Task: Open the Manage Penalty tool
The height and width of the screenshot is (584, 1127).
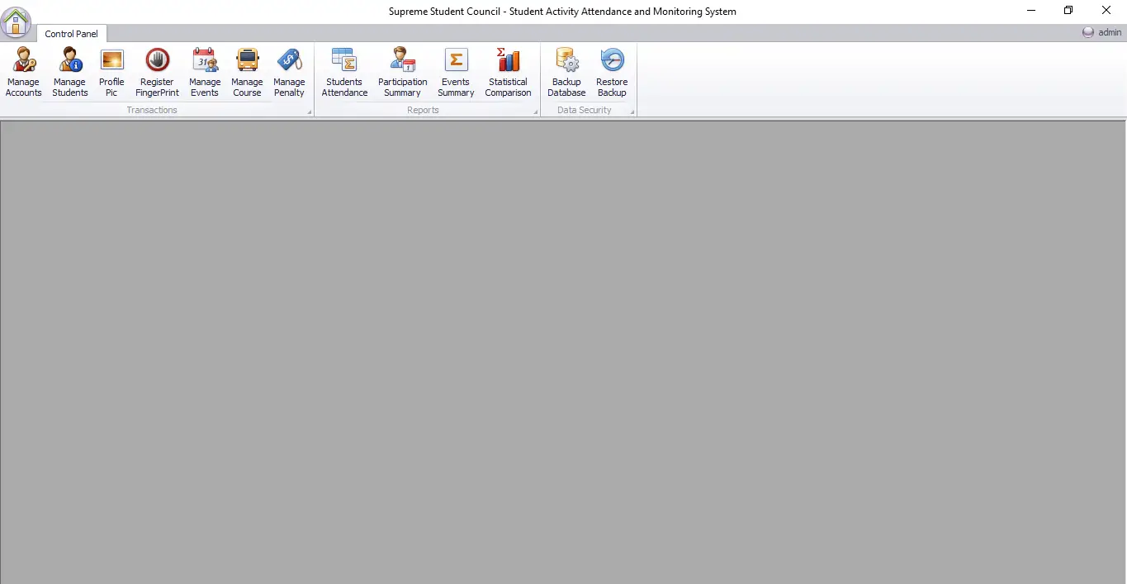Action: click(289, 73)
